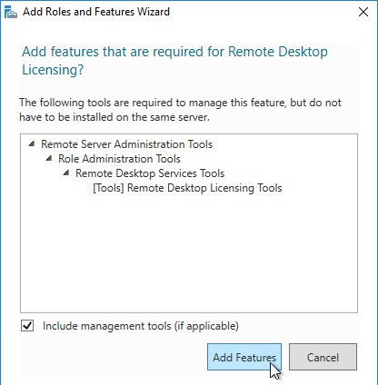378x385 pixels.
Task: Click blank footer area left of Add Features
Action: pos(112,357)
